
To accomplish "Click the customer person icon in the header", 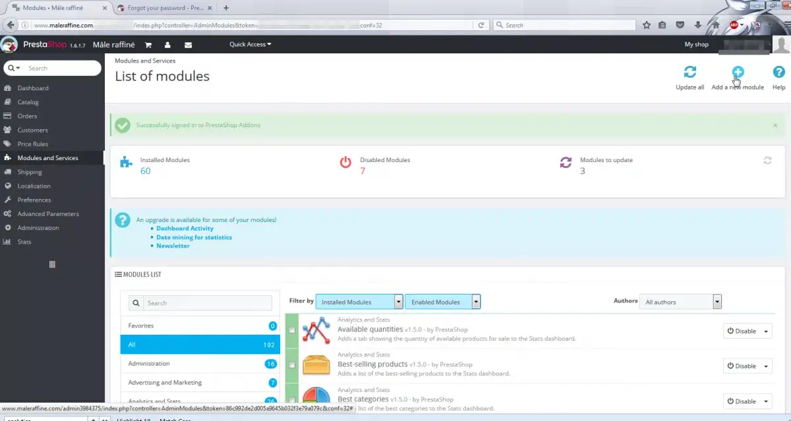I will [168, 45].
